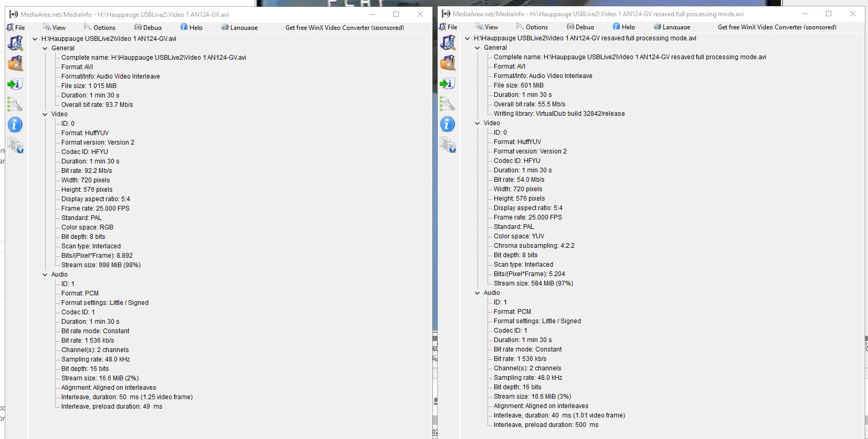Click the Open Folder icon in right MediaInfo sidebar
868x439 pixels.
(448, 63)
